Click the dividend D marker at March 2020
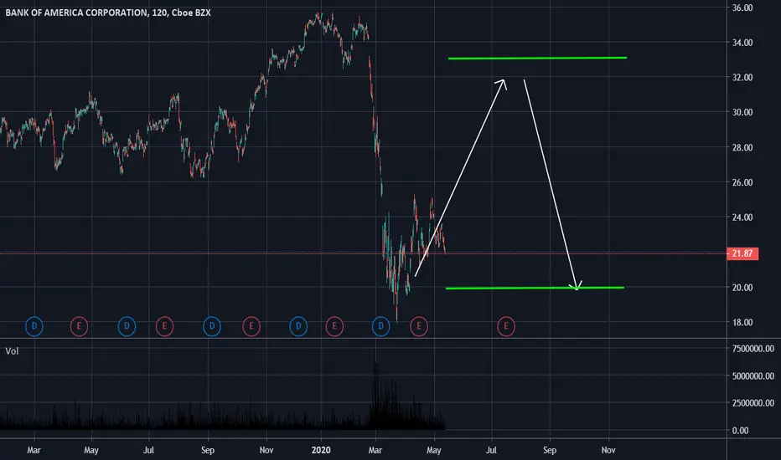 (x=380, y=326)
